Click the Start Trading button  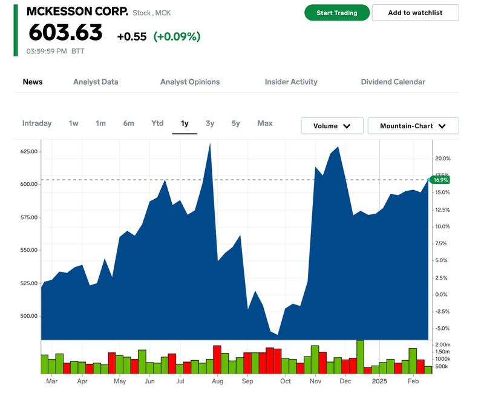tap(336, 13)
